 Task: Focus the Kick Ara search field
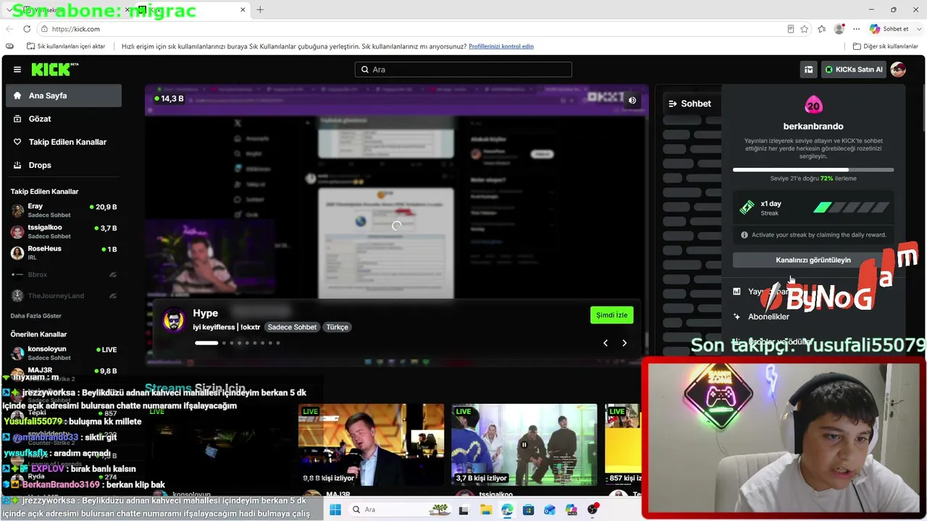click(x=463, y=69)
